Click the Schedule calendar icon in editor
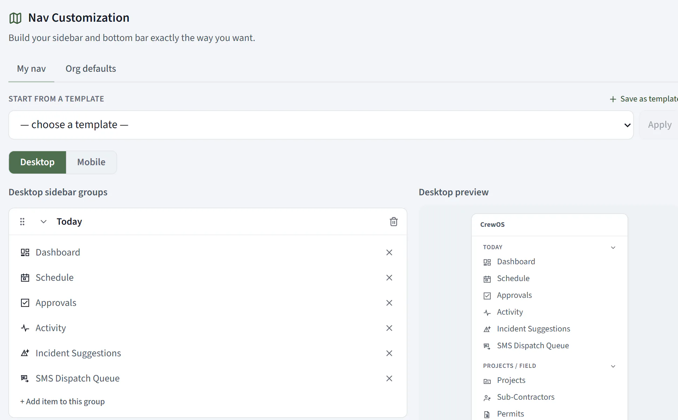678x420 pixels. tap(25, 278)
